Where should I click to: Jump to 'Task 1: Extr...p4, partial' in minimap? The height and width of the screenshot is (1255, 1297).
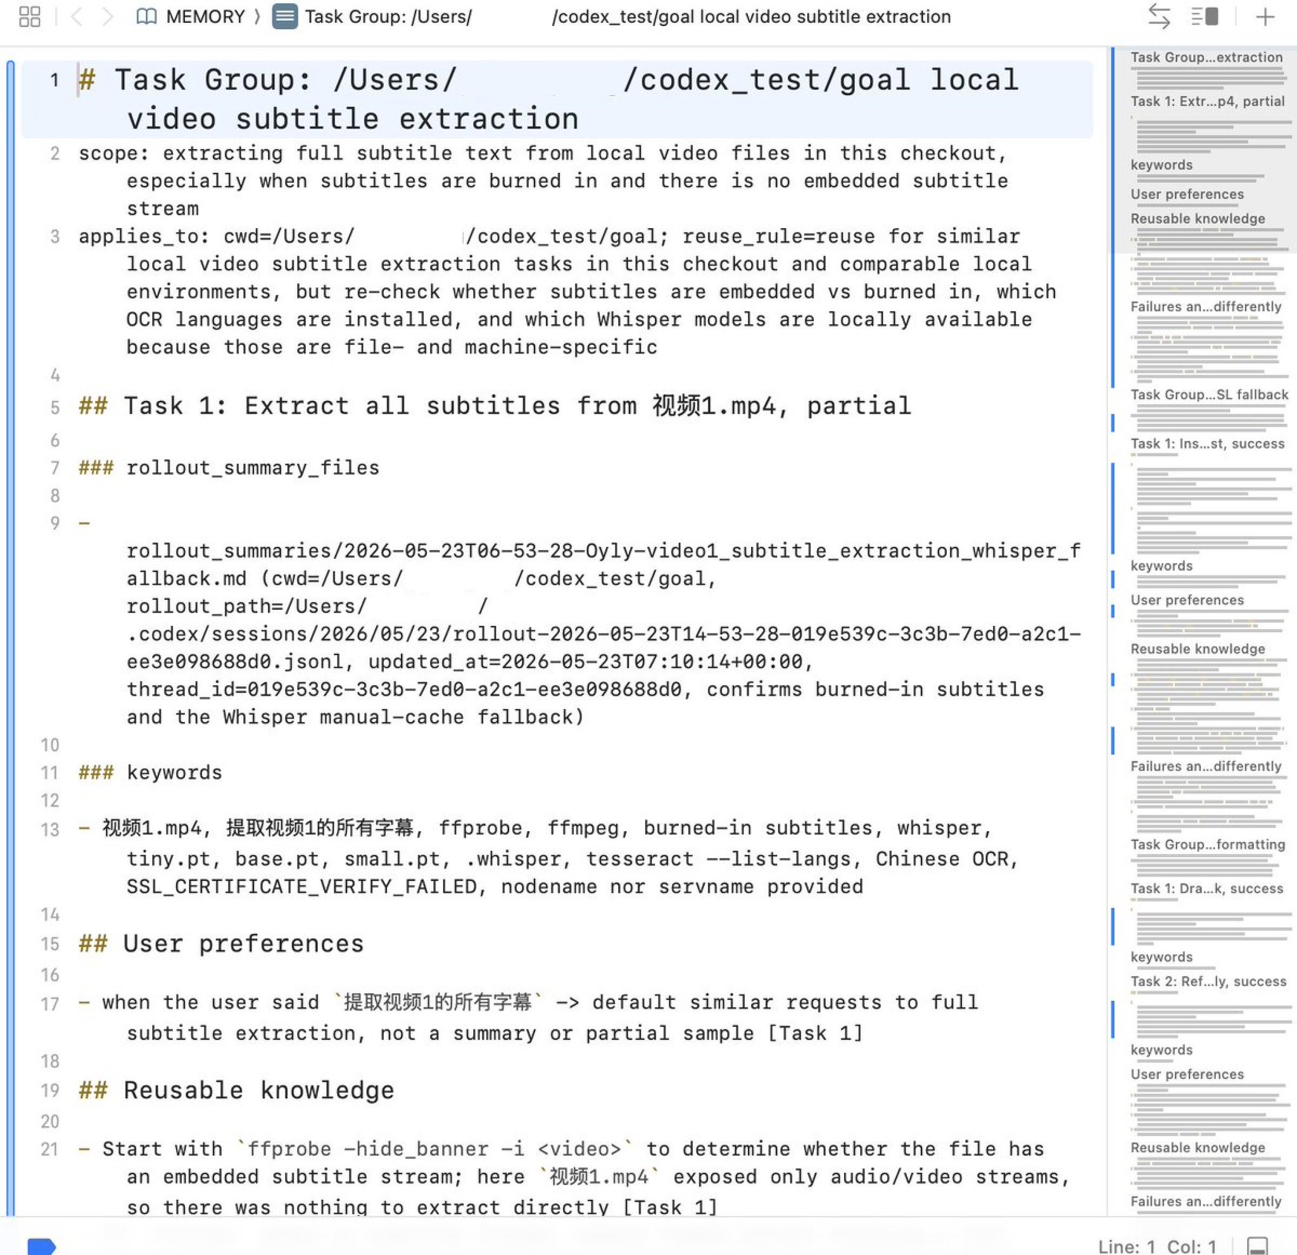pyautogui.click(x=1207, y=101)
